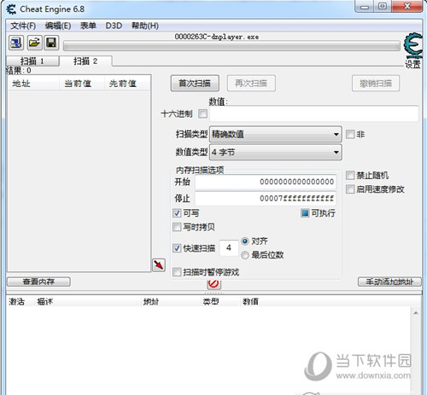Click the Cheat Engine title bar icon
The image size is (427, 395).
(11, 9)
